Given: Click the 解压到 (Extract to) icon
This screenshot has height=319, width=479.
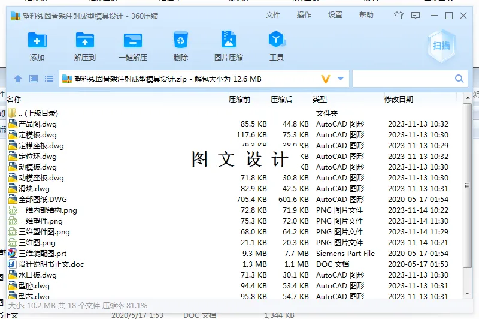Looking at the screenshot, I should click(x=85, y=40).
